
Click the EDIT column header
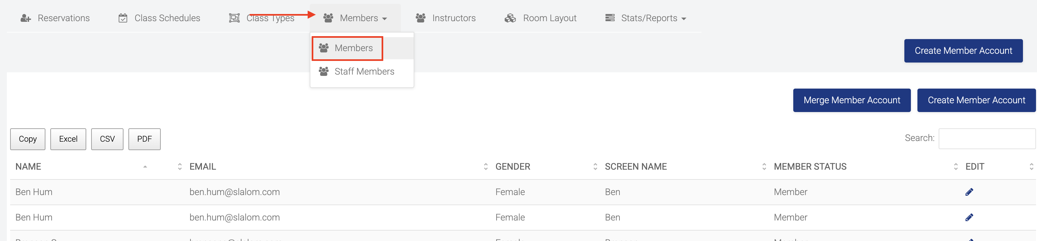[x=975, y=166]
